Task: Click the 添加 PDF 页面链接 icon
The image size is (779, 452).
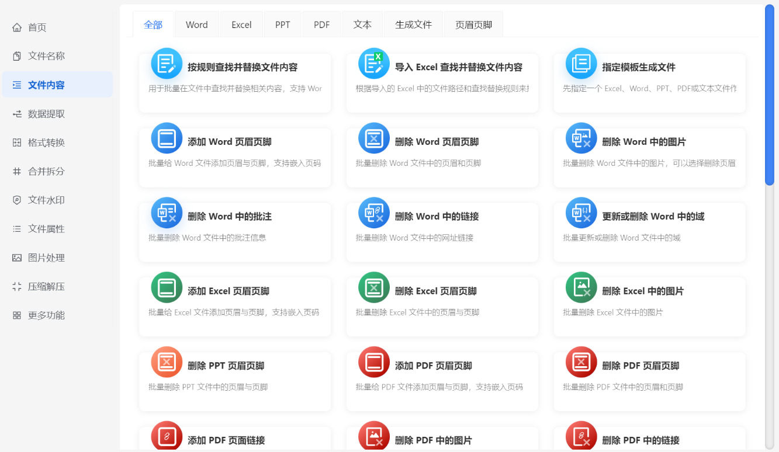Action: [167, 436]
